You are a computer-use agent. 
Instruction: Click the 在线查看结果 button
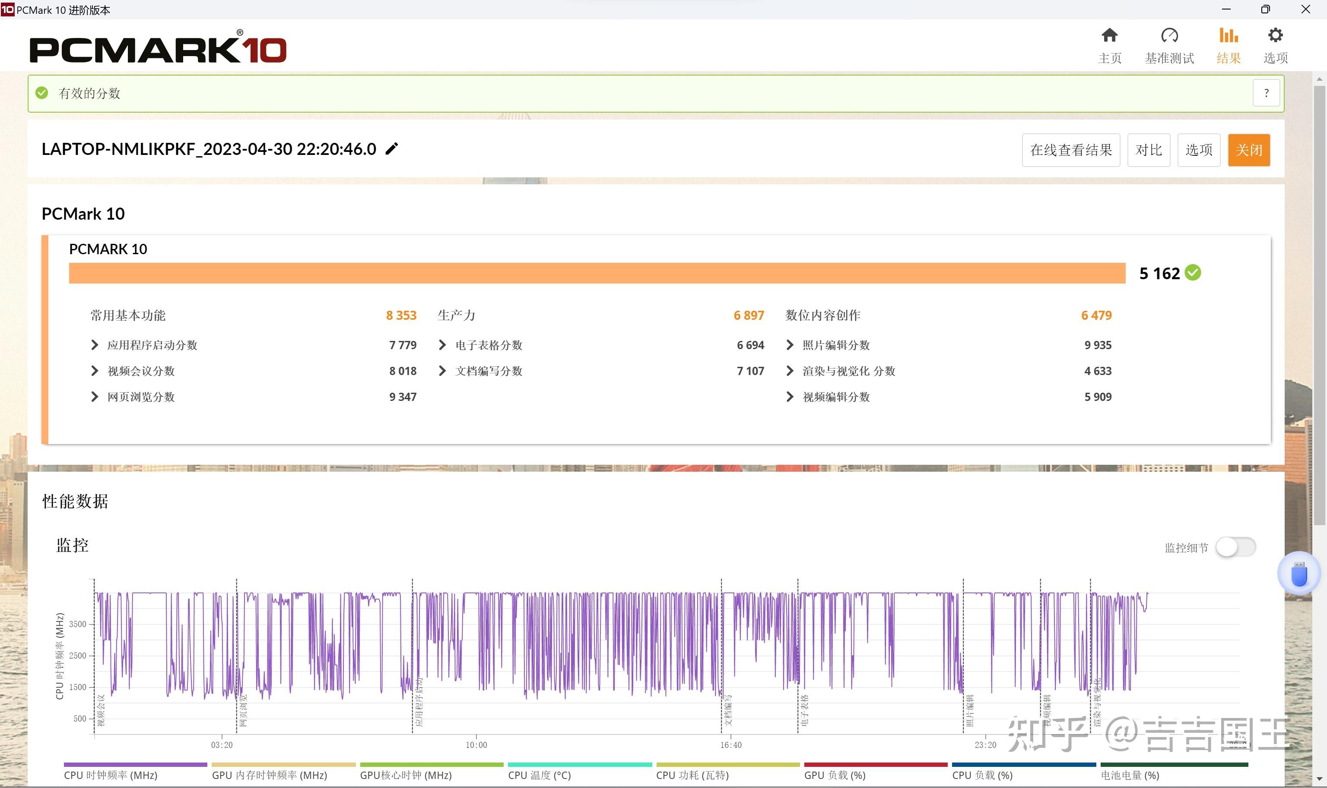1070,150
